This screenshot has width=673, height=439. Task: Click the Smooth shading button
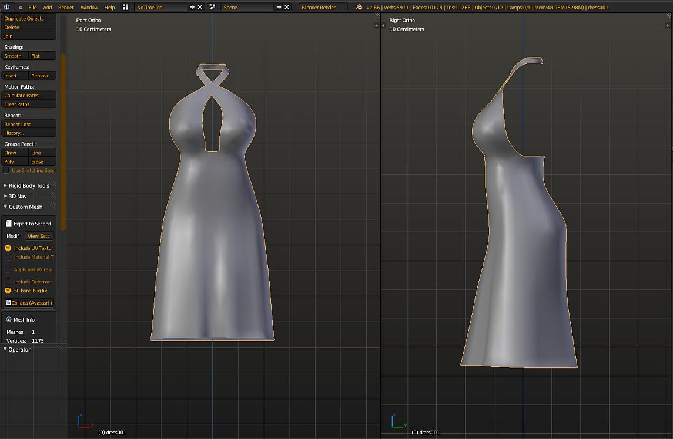[x=14, y=56]
